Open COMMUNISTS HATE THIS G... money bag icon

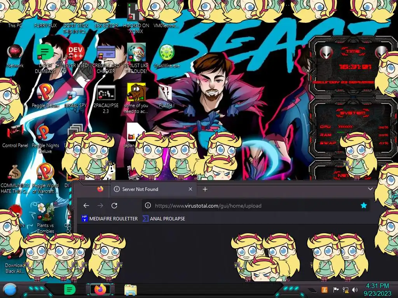tap(15, 179)
